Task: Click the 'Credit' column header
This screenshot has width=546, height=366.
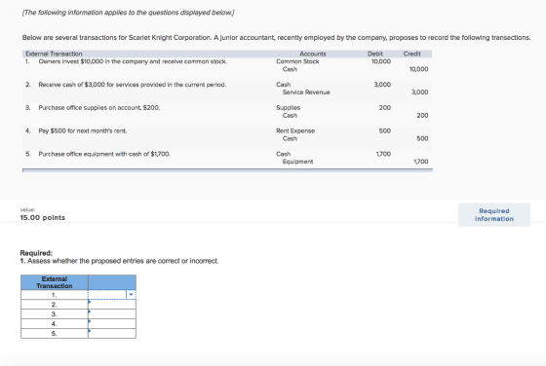Action: click(x=411, y=54)
